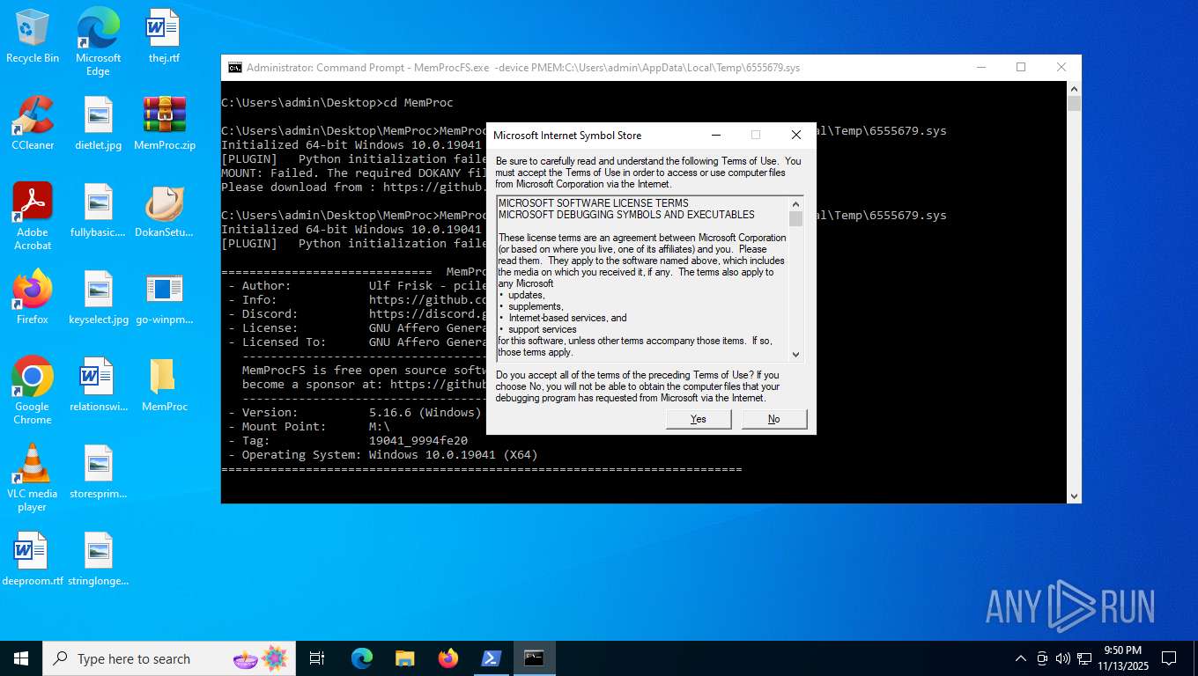Select the DokanSetup installer icon
Image resolution: width=1198 pixels, height=676 pixels.
click(164, 211)
